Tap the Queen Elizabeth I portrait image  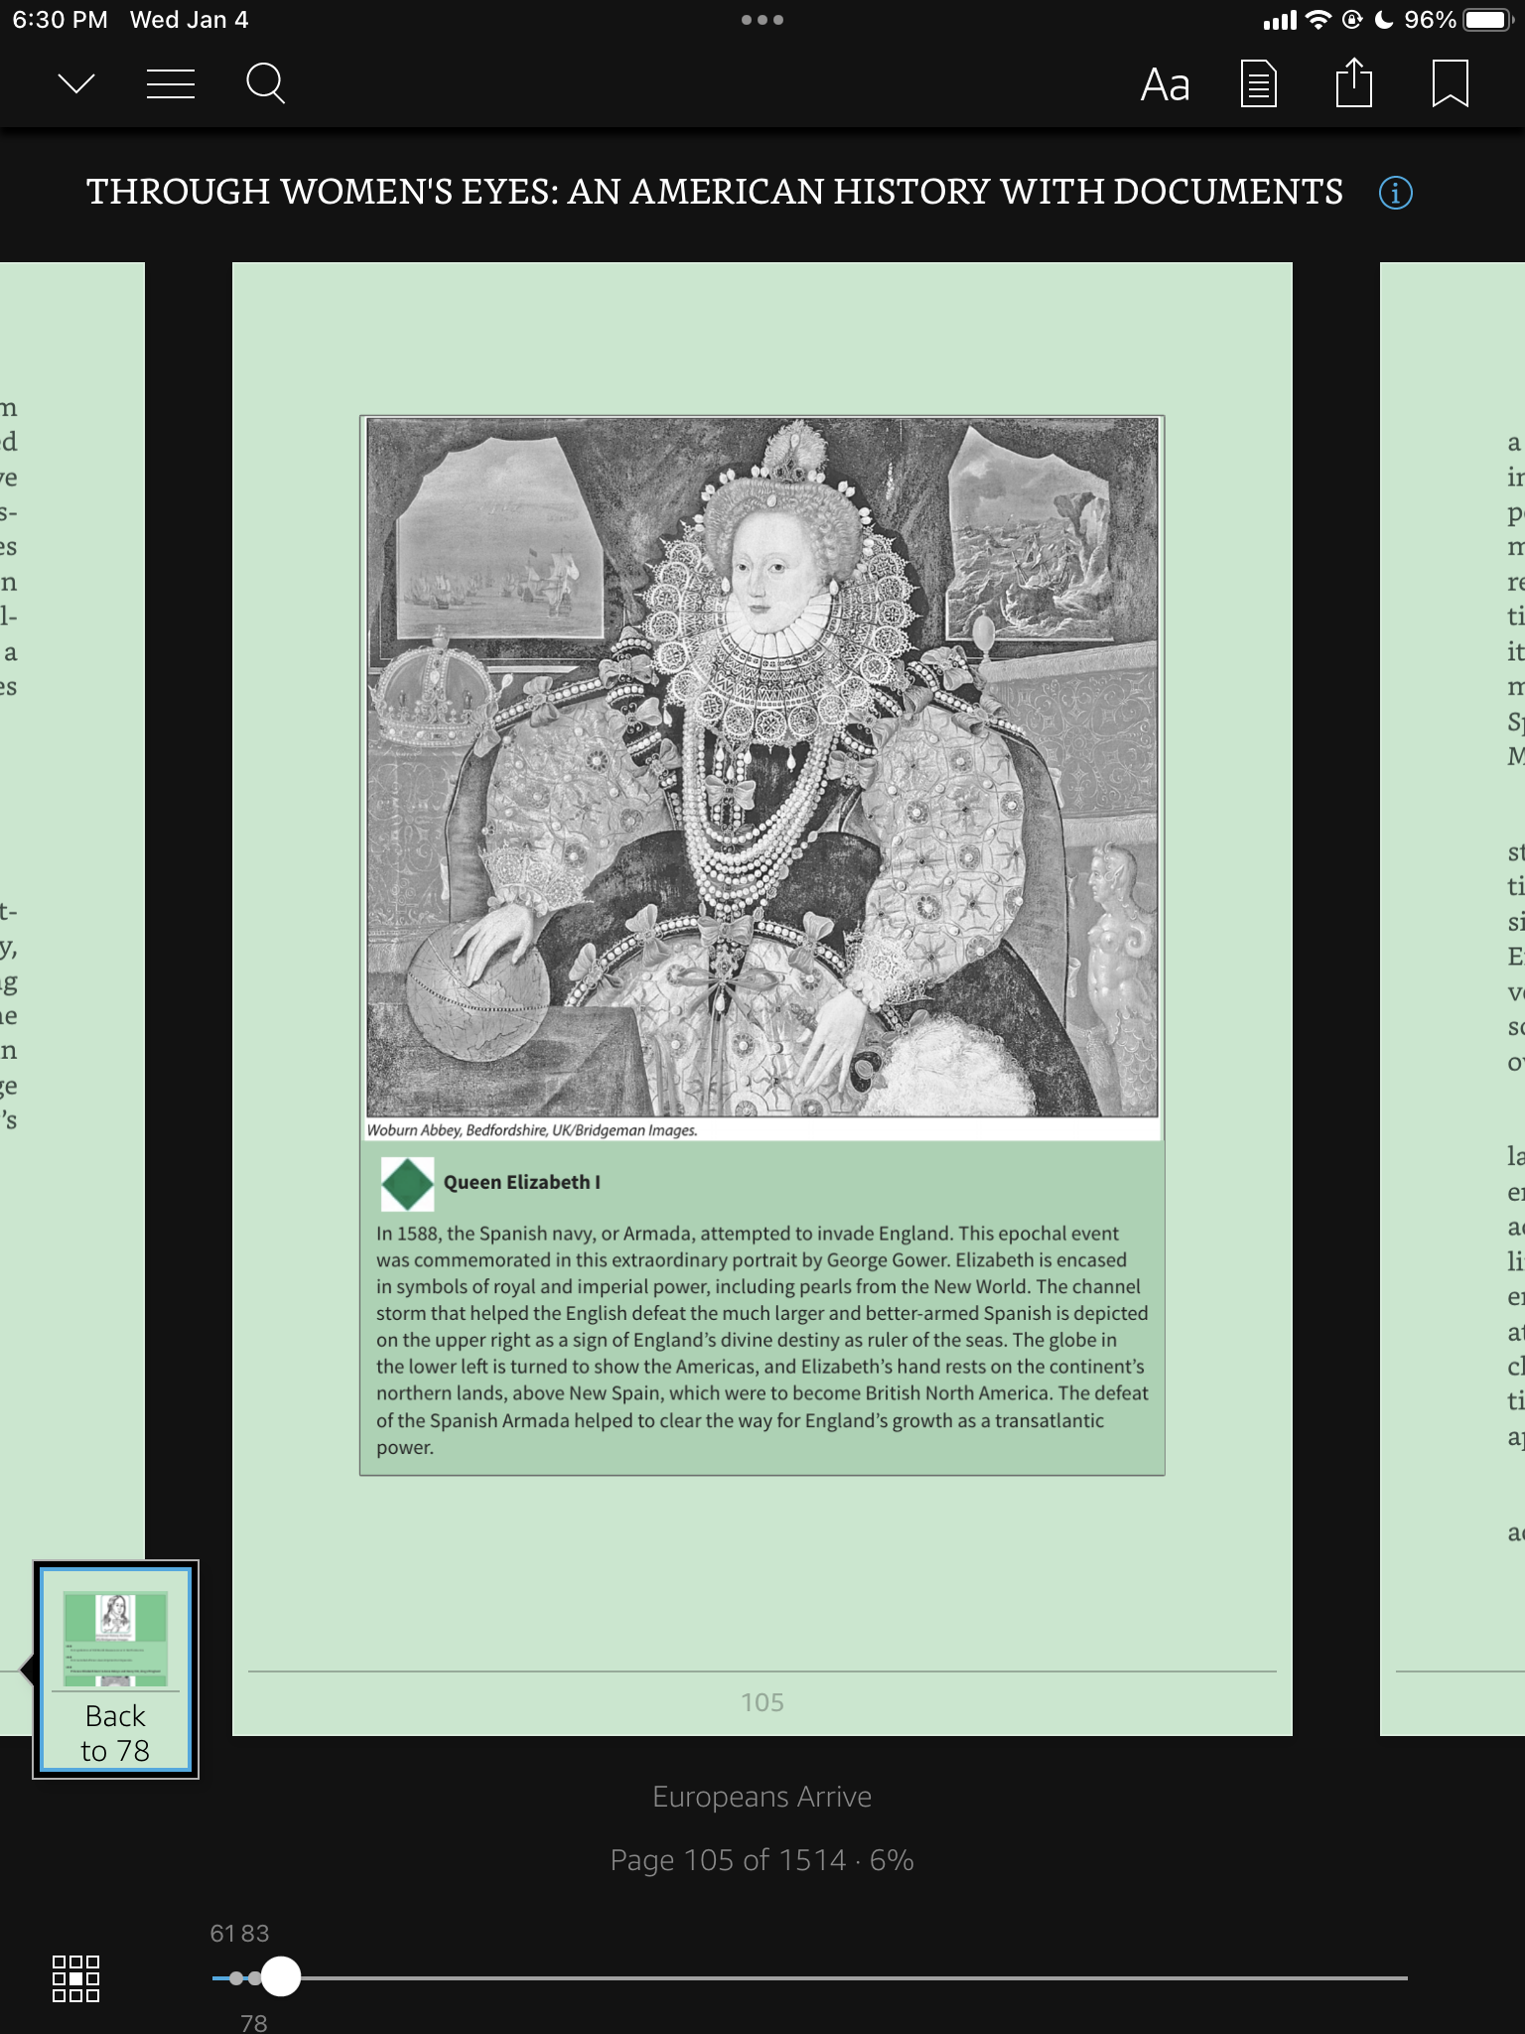tap(762, 767)
